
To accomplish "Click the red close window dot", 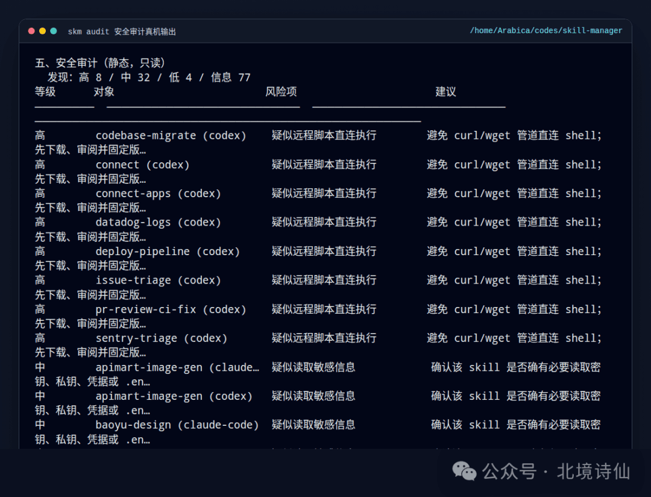I will (x=31, y=31).
